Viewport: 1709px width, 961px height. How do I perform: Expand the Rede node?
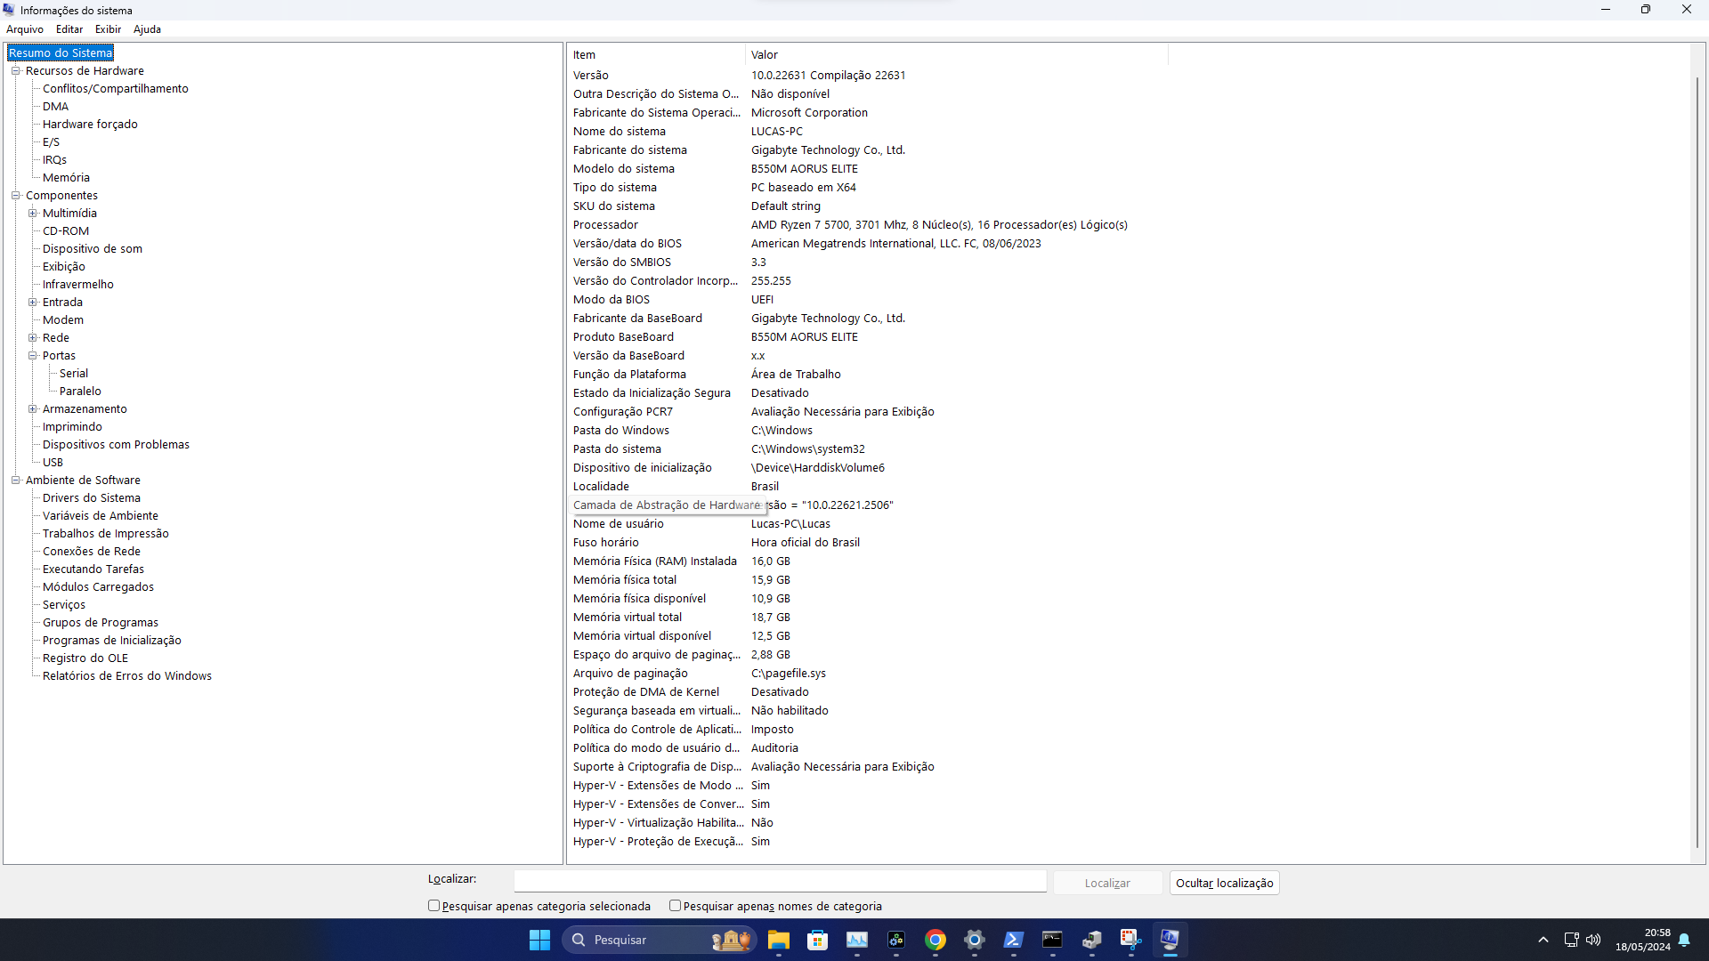32,338
